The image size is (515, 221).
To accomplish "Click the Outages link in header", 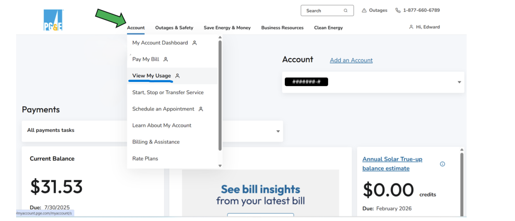I will coord(378,10).
